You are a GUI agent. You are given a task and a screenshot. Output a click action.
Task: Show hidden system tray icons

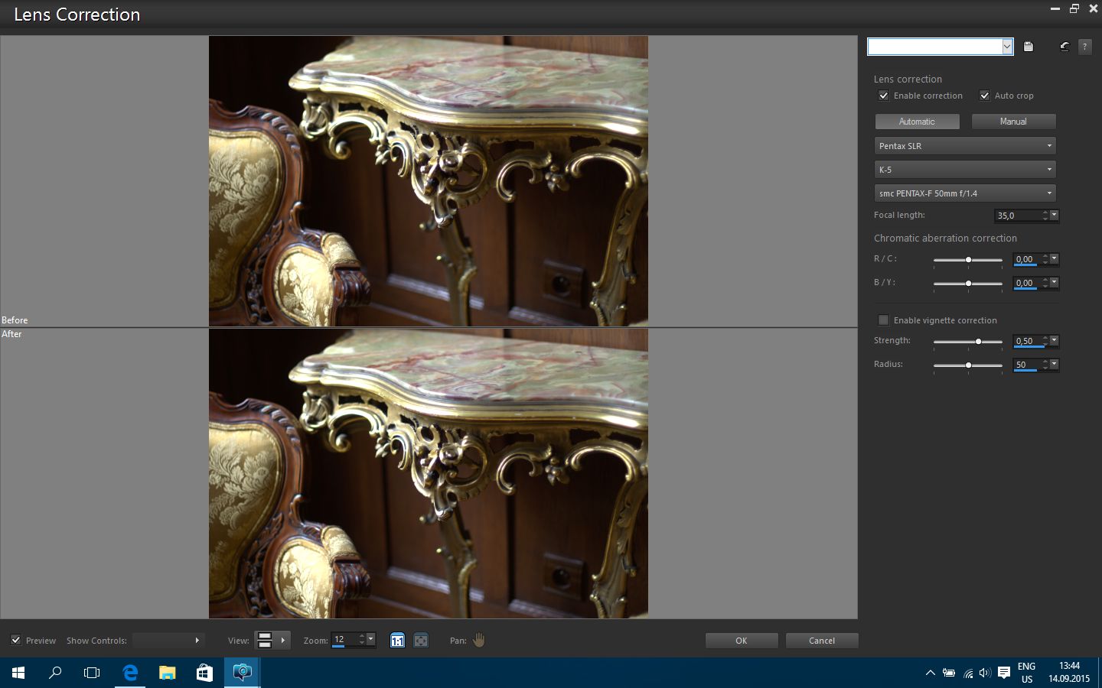930,673
